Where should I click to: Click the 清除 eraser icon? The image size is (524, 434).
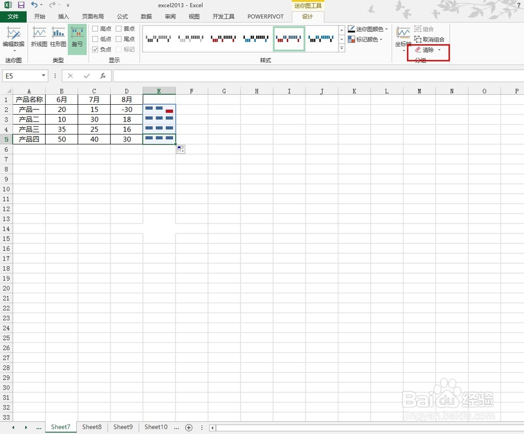(417, 50)
